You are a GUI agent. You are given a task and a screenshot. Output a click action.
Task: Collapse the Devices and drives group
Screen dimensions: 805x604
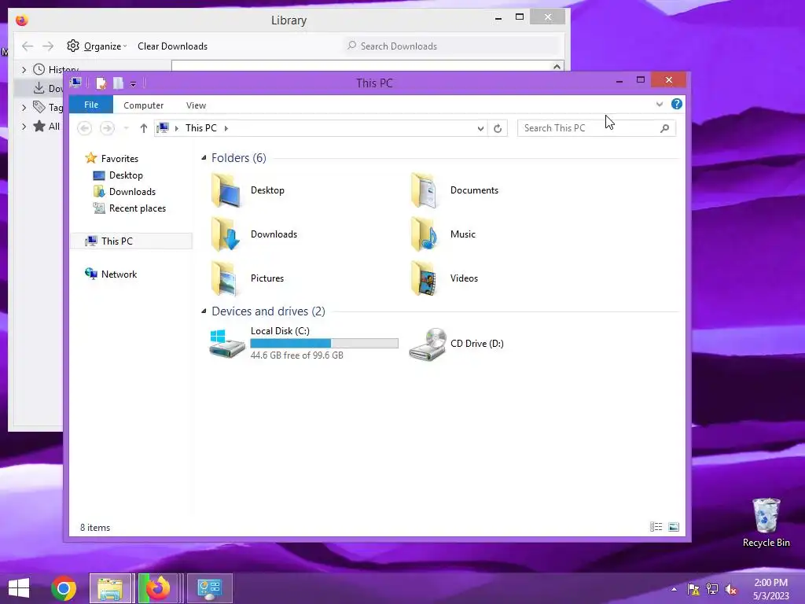coord(204,311)
